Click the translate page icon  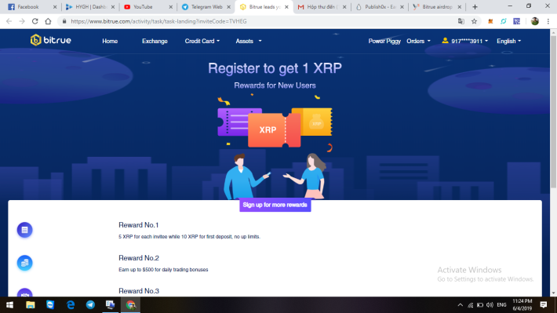coord(461,21)
